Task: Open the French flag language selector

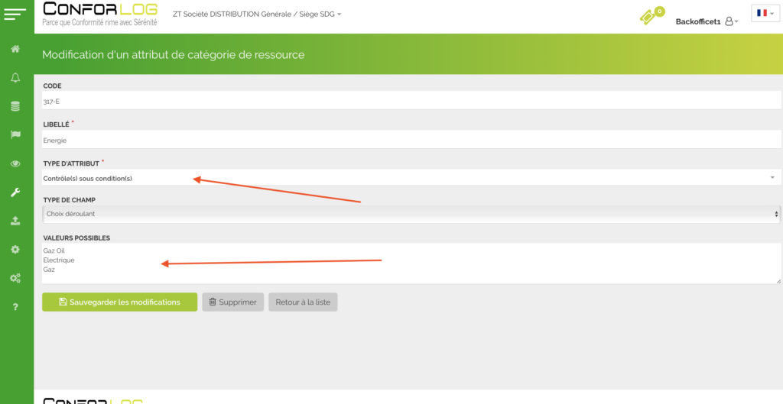Action: [x=765, y=13]
